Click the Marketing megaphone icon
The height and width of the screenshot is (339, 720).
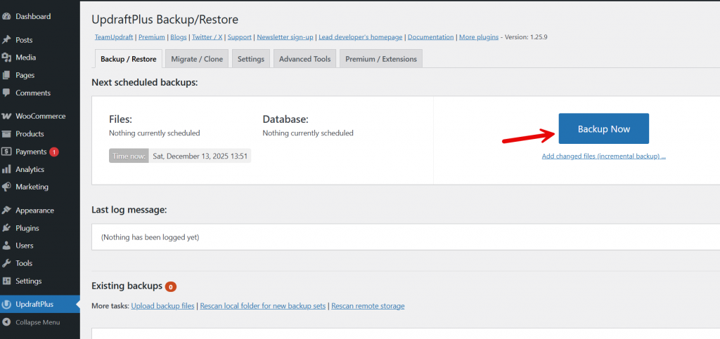coord(6,187)
